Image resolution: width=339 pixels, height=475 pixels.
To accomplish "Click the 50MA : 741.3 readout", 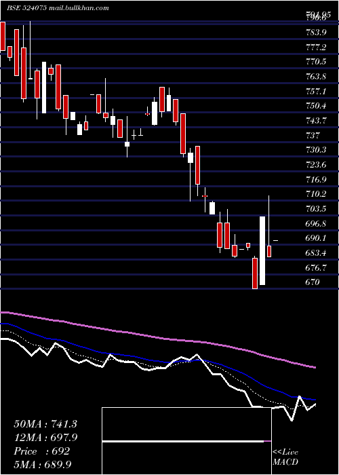I will click(x=45, y=424).
